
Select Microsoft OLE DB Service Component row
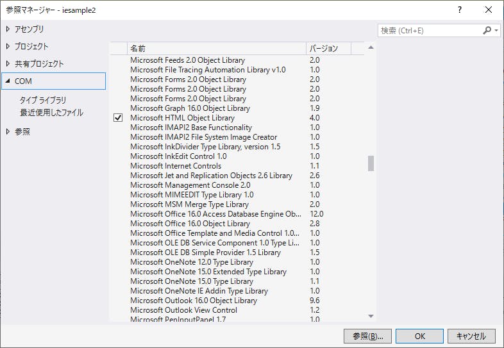pyautogui.click(x=237, y=243)
